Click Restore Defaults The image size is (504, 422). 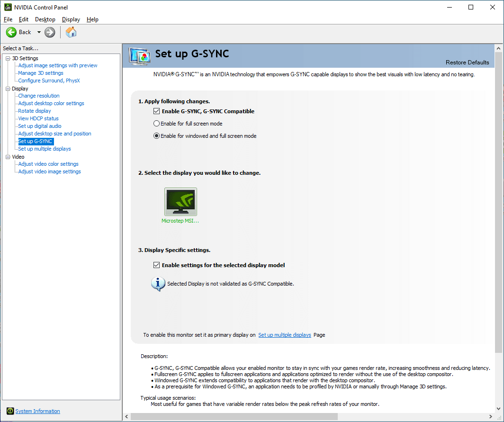tap(467, 63)
